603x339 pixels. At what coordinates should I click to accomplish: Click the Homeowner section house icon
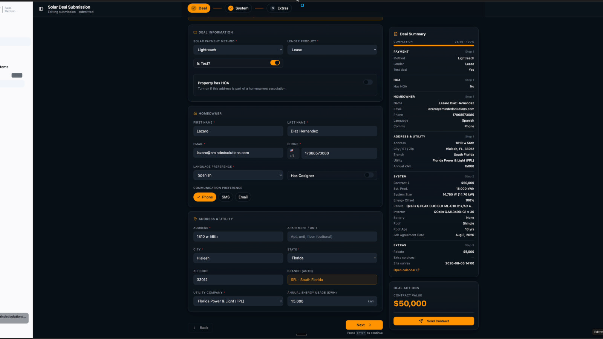pyautogui.click(x=195, y=113)
